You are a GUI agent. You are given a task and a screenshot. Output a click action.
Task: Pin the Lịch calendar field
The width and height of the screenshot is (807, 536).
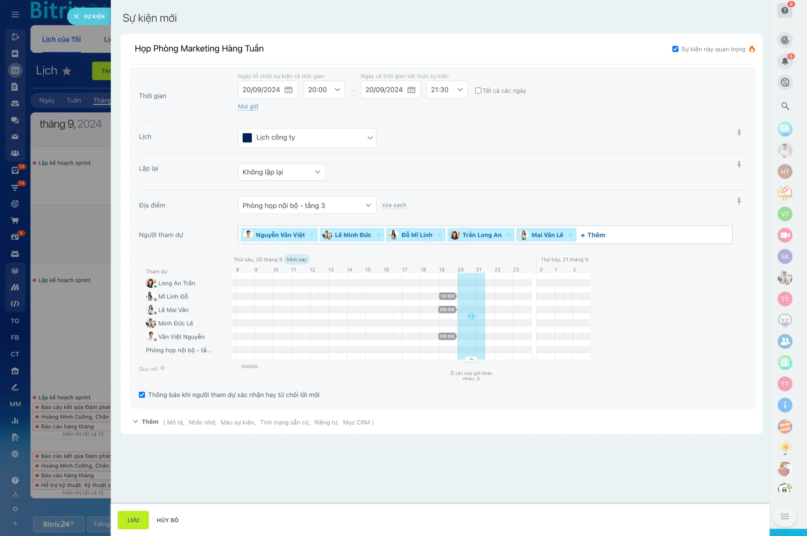739,133
